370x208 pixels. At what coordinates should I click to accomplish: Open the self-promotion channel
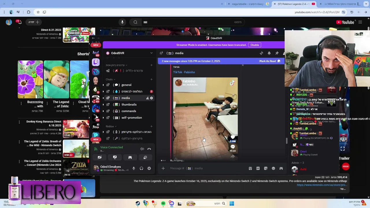(x=129, y=118)
